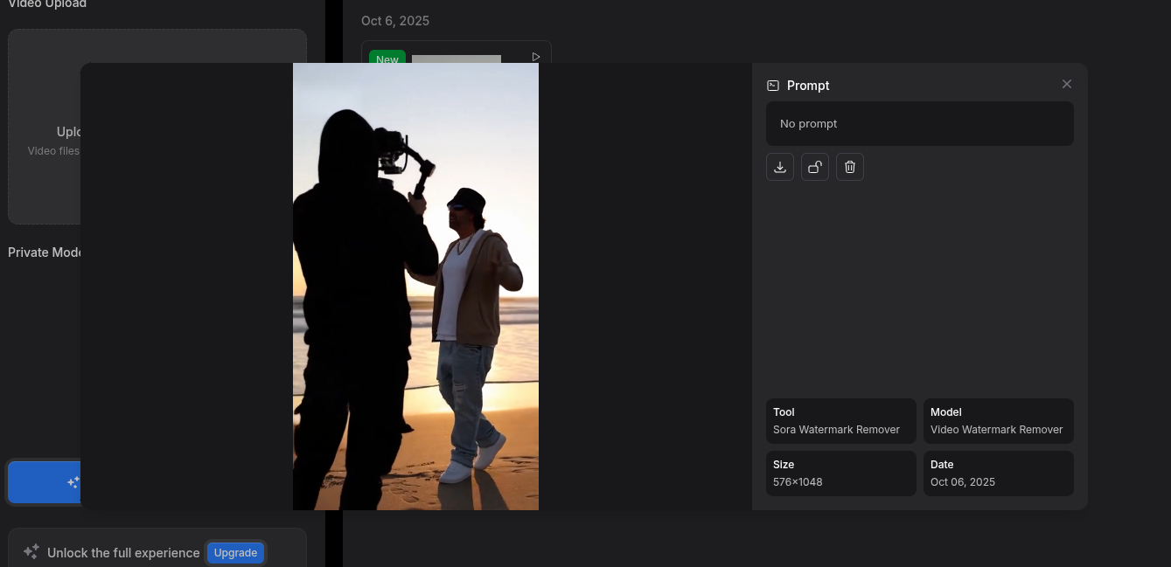Click the Private Mode label
Image resolution: width=1171 pixels, height=567 pixels.
tap(44, 252)
